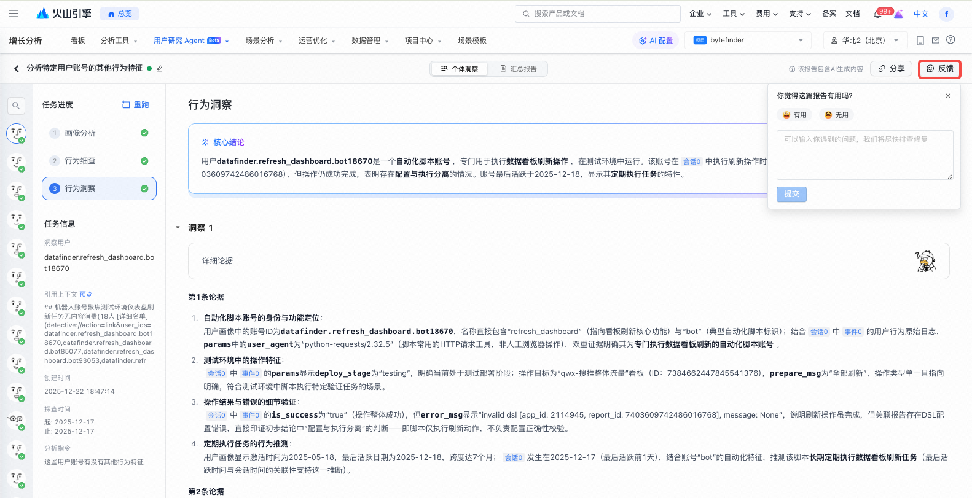Open the notification bell icon
972x498 pixels.
(877, 14)
